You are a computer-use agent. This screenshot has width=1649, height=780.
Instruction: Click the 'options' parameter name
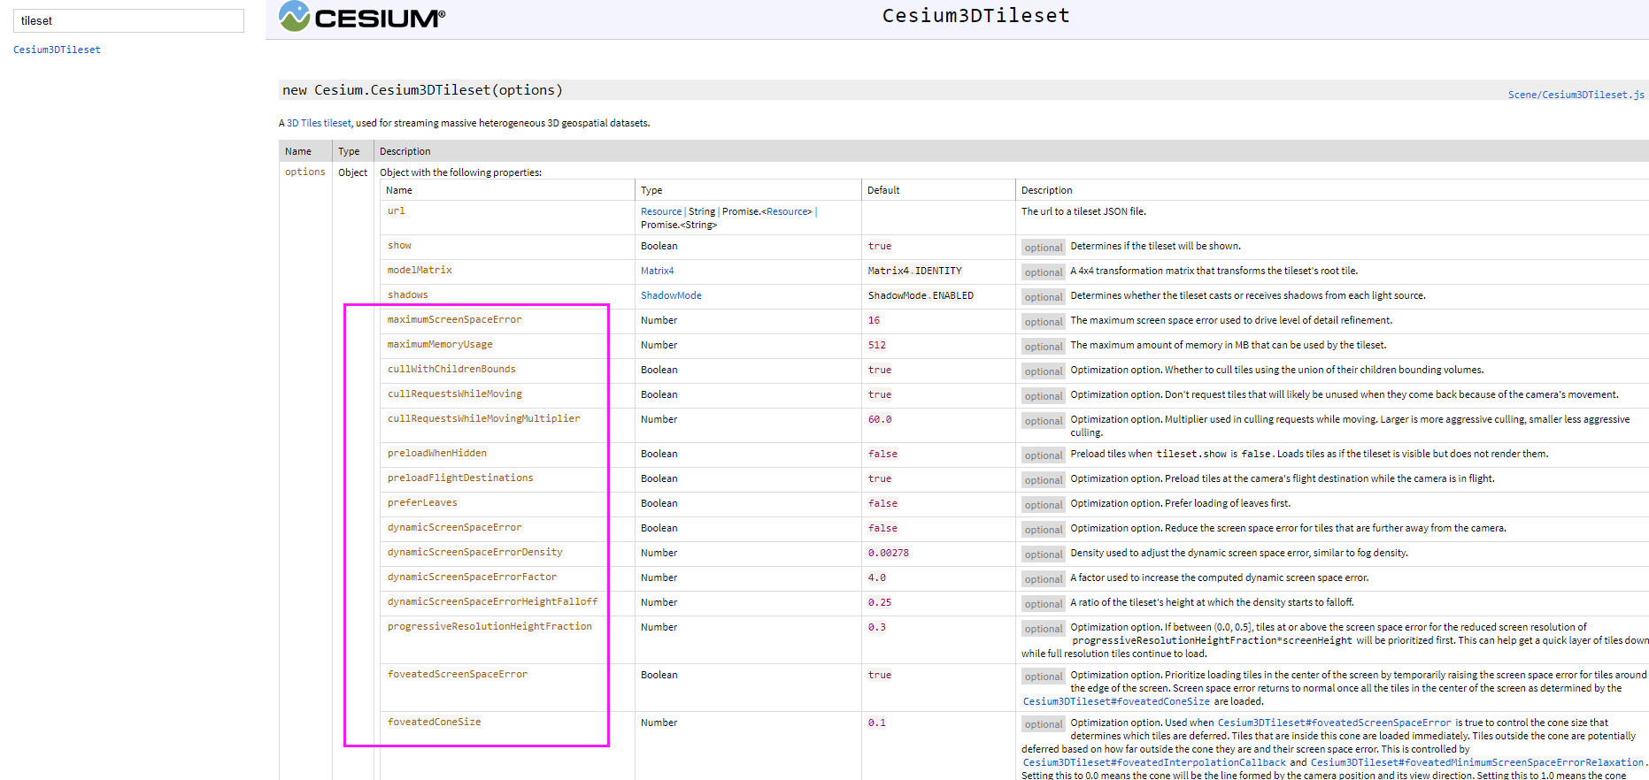click(304, 172)
